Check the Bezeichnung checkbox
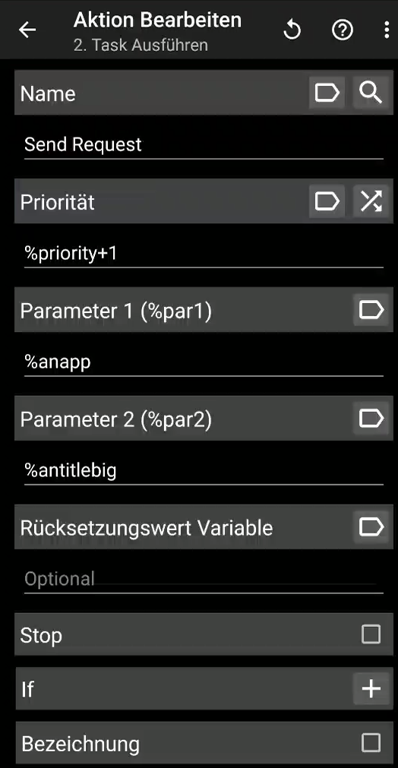Screen dimensions: 398x768 pos(371,743)
